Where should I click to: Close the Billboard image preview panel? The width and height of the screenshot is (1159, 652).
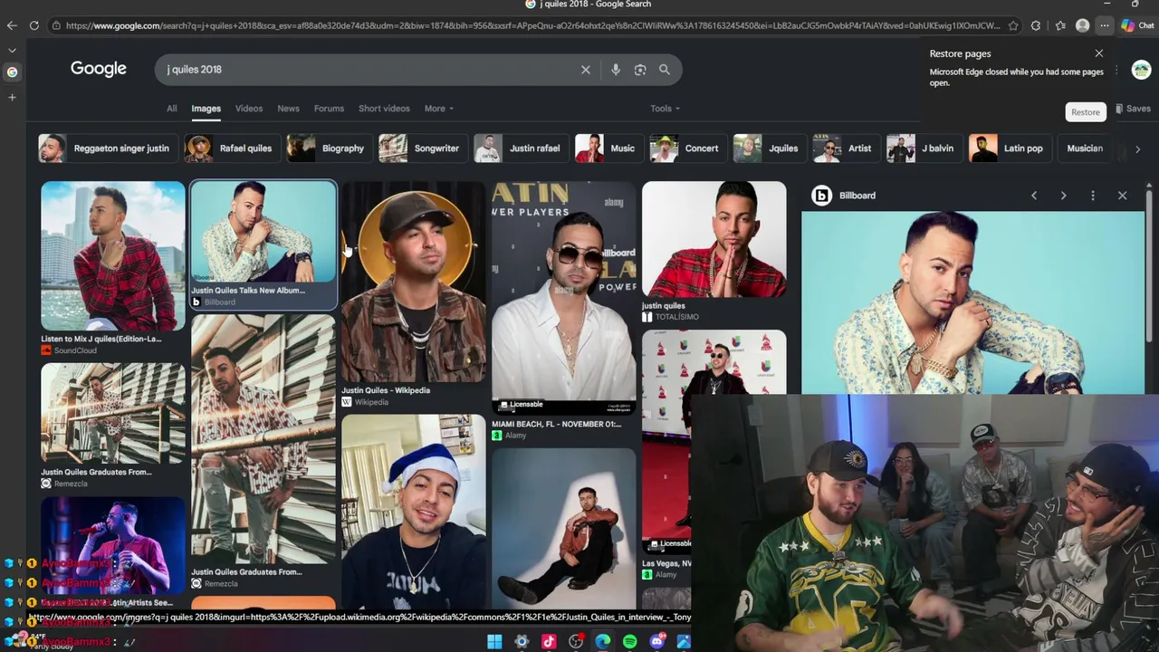pyautogui.click(x=1123, y=196)
